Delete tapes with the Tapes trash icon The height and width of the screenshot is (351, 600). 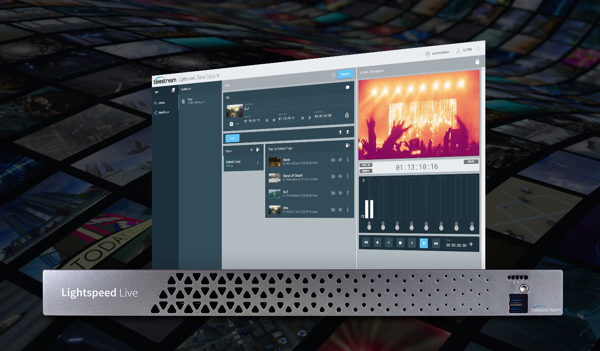(x=258, y=149)
